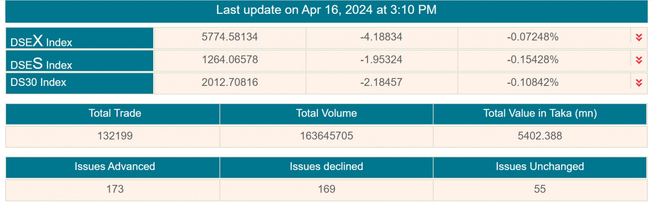The width and height of the screenshot is (652, 208).
Task: Click the Total Volume header
Action: 326,113
